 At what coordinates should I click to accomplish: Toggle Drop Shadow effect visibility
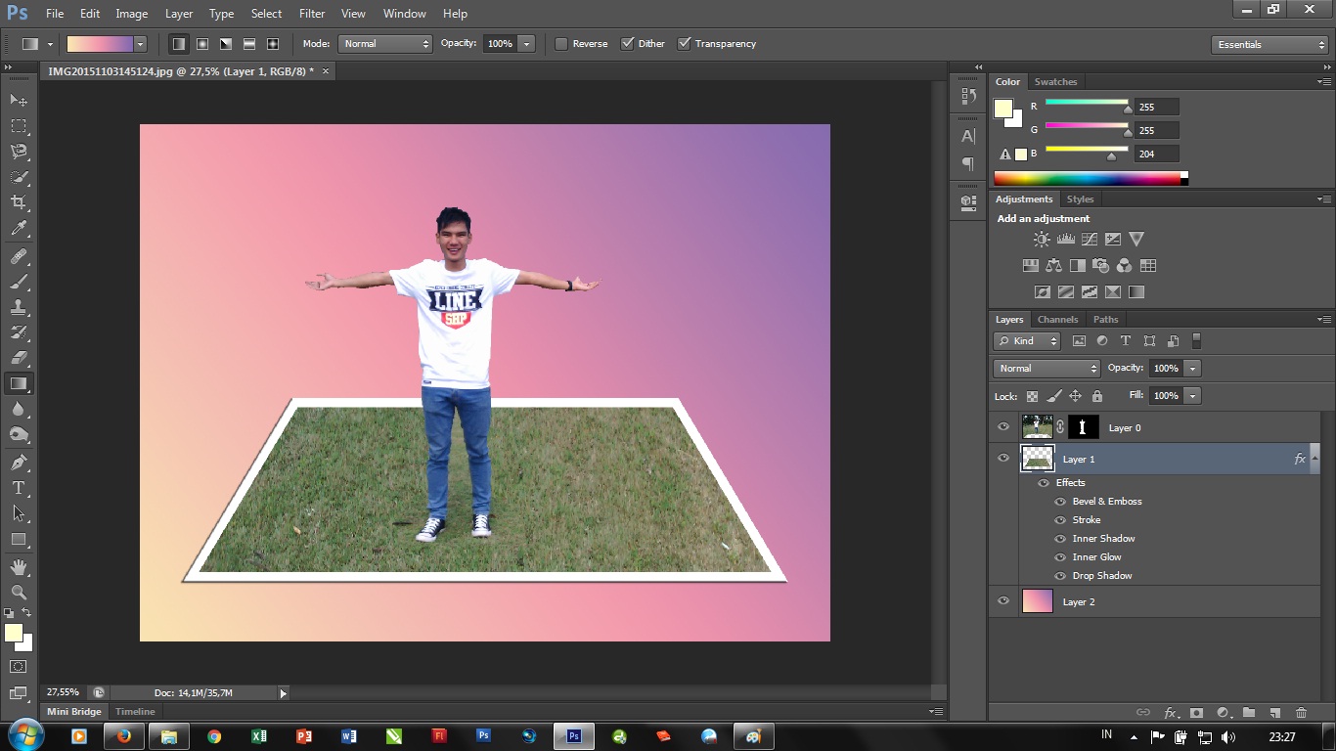click(x=1060, y=576)
